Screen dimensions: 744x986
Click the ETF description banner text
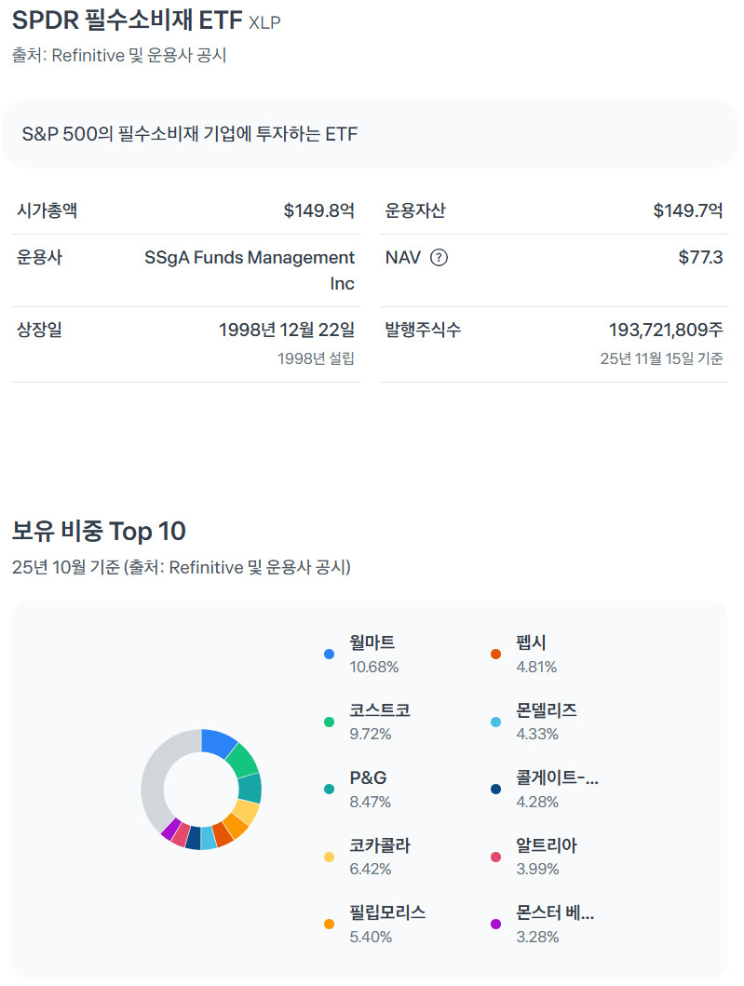(190, 134)
